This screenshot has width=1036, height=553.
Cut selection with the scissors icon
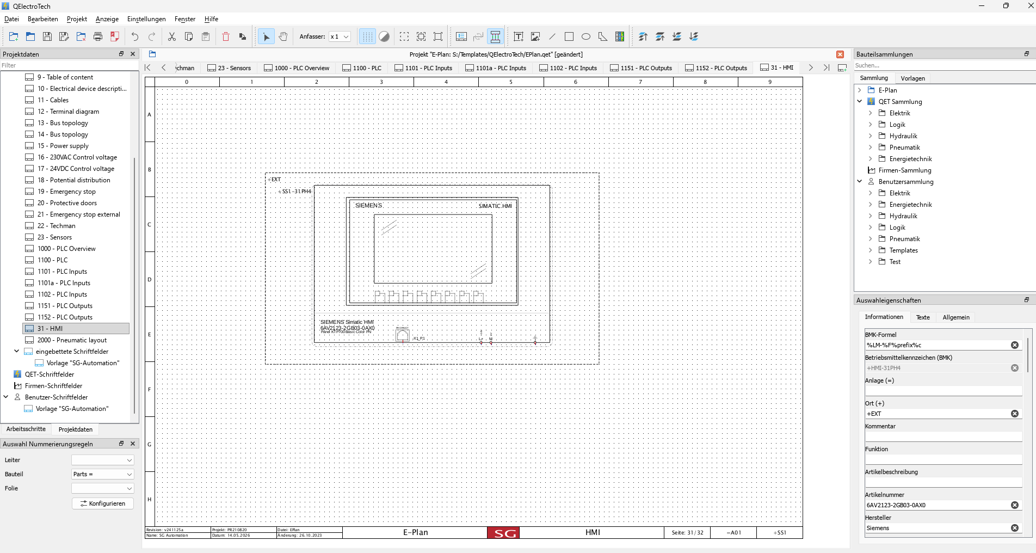[x=172, y=36]
